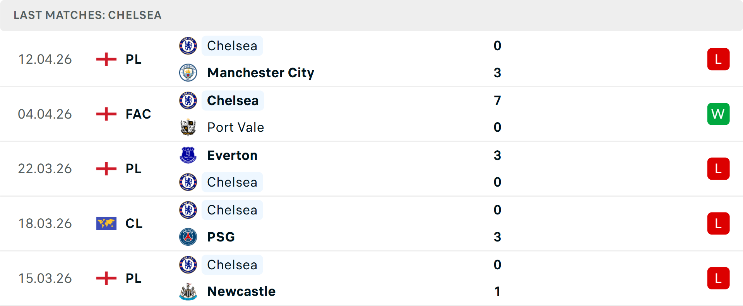Click Chelsea crest in the Manchester City match
743x306 pixels.
click(188, 46)
